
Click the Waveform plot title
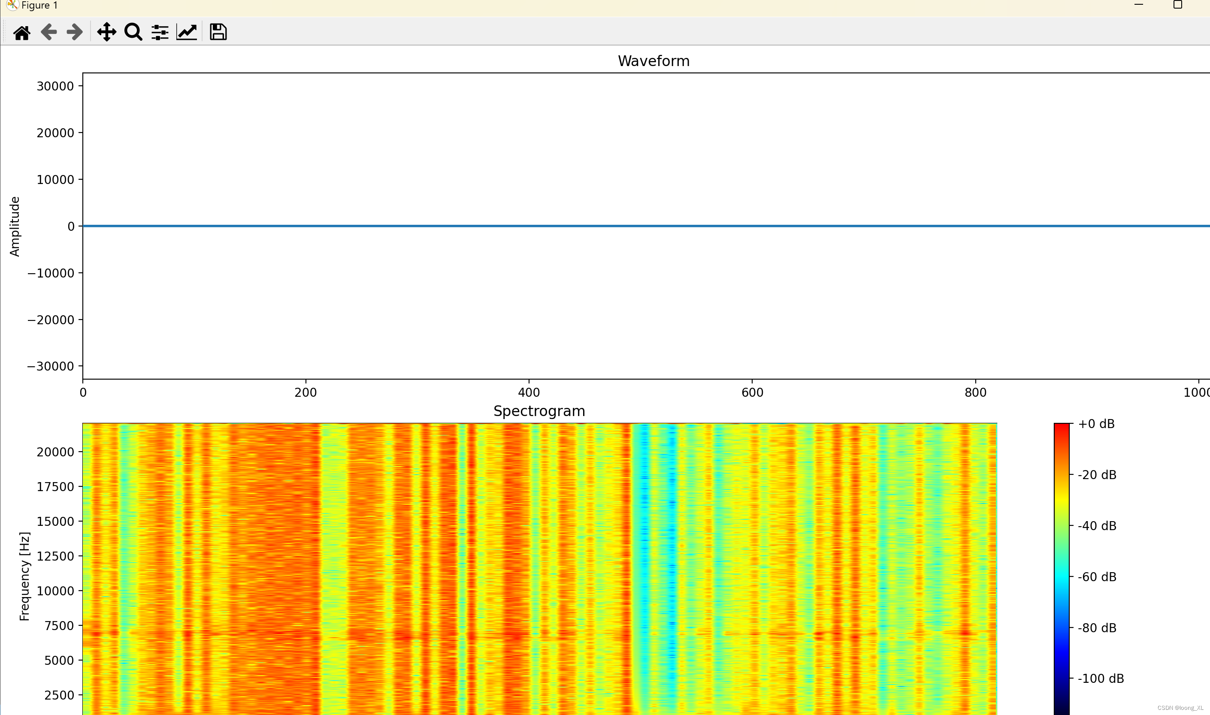[653, 61]
